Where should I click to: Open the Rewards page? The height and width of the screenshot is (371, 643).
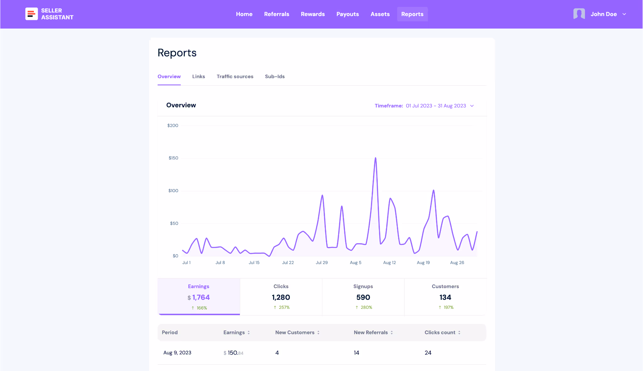[x=312, y=14]
